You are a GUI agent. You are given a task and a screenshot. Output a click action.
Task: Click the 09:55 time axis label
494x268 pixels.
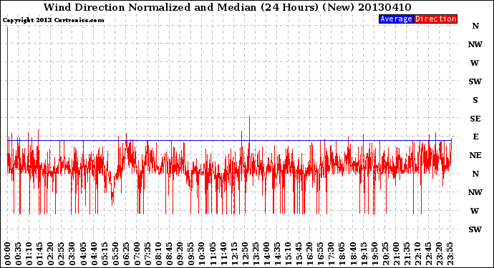[x=191, y=254]
